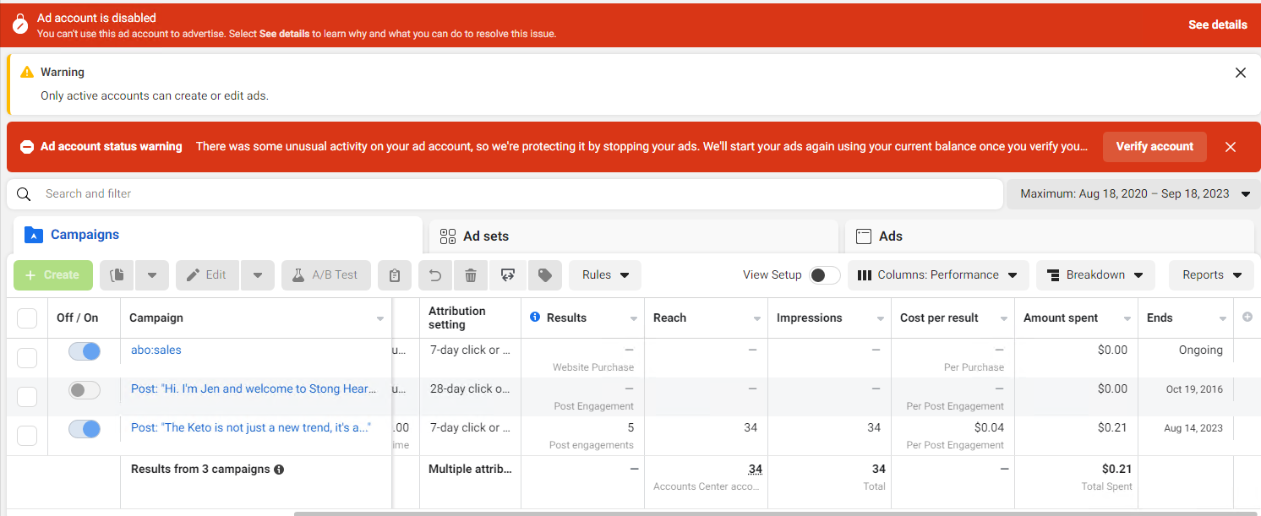This screenshot has width=1261, height=516.
Task: Check the select-all campaigns checkbox
Action: (x=27, y=318)
